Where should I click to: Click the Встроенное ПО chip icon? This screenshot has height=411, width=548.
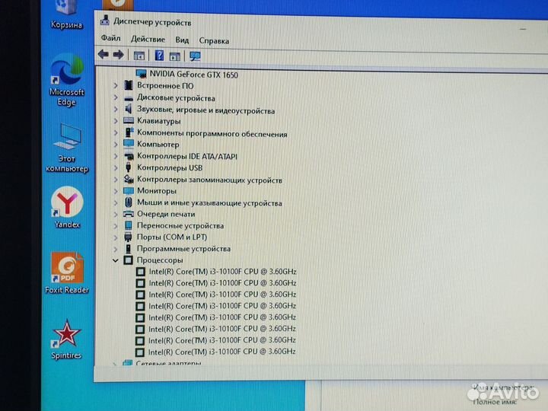(x=129, y=85)
